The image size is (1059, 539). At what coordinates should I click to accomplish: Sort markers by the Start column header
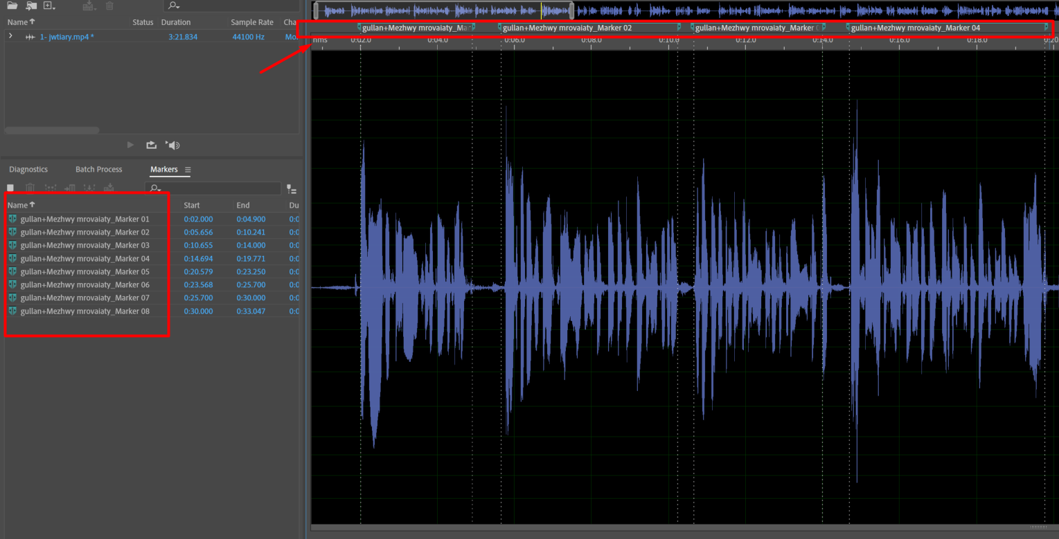point(192,205)
